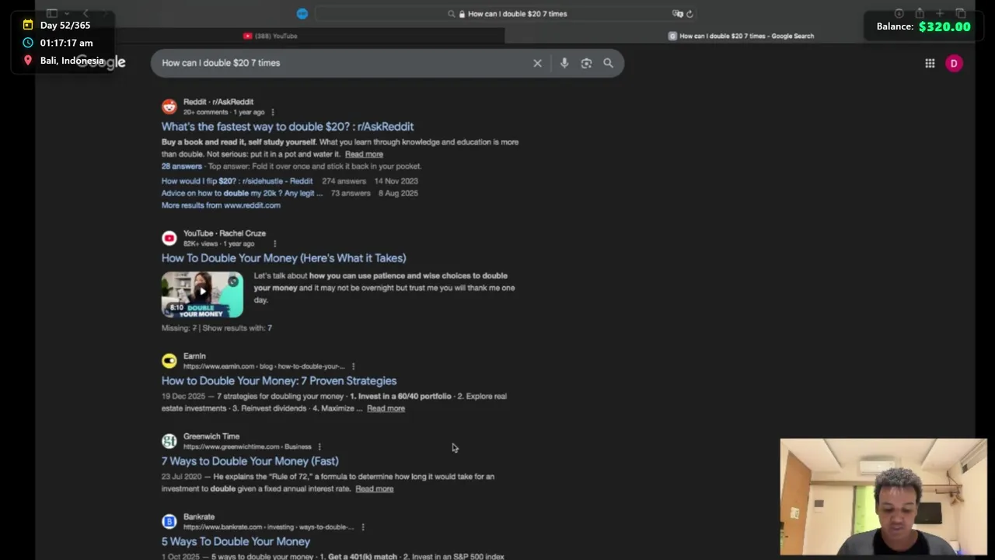
Task: Play the Rachel Cruze video thumbnail
Action: click(202, 294)
